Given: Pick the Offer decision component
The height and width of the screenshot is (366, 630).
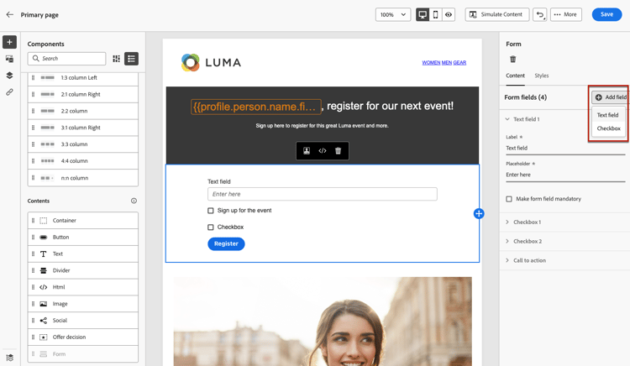Looking at the screenshot, I should point(83,337).
